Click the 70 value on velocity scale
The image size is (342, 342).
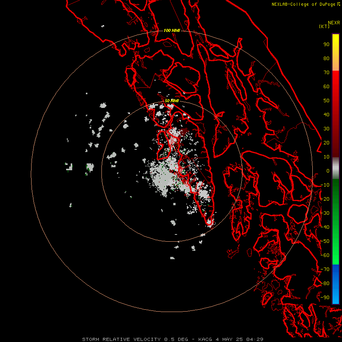[x=326, y=73]
